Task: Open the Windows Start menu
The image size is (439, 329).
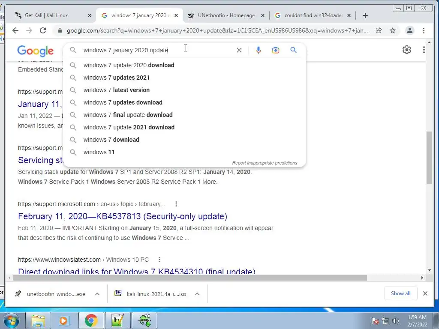Action: click(x=11, y=320)
